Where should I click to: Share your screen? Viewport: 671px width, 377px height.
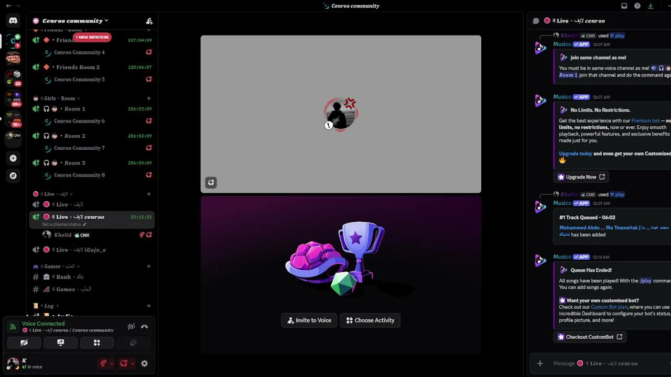click(60, 342)
